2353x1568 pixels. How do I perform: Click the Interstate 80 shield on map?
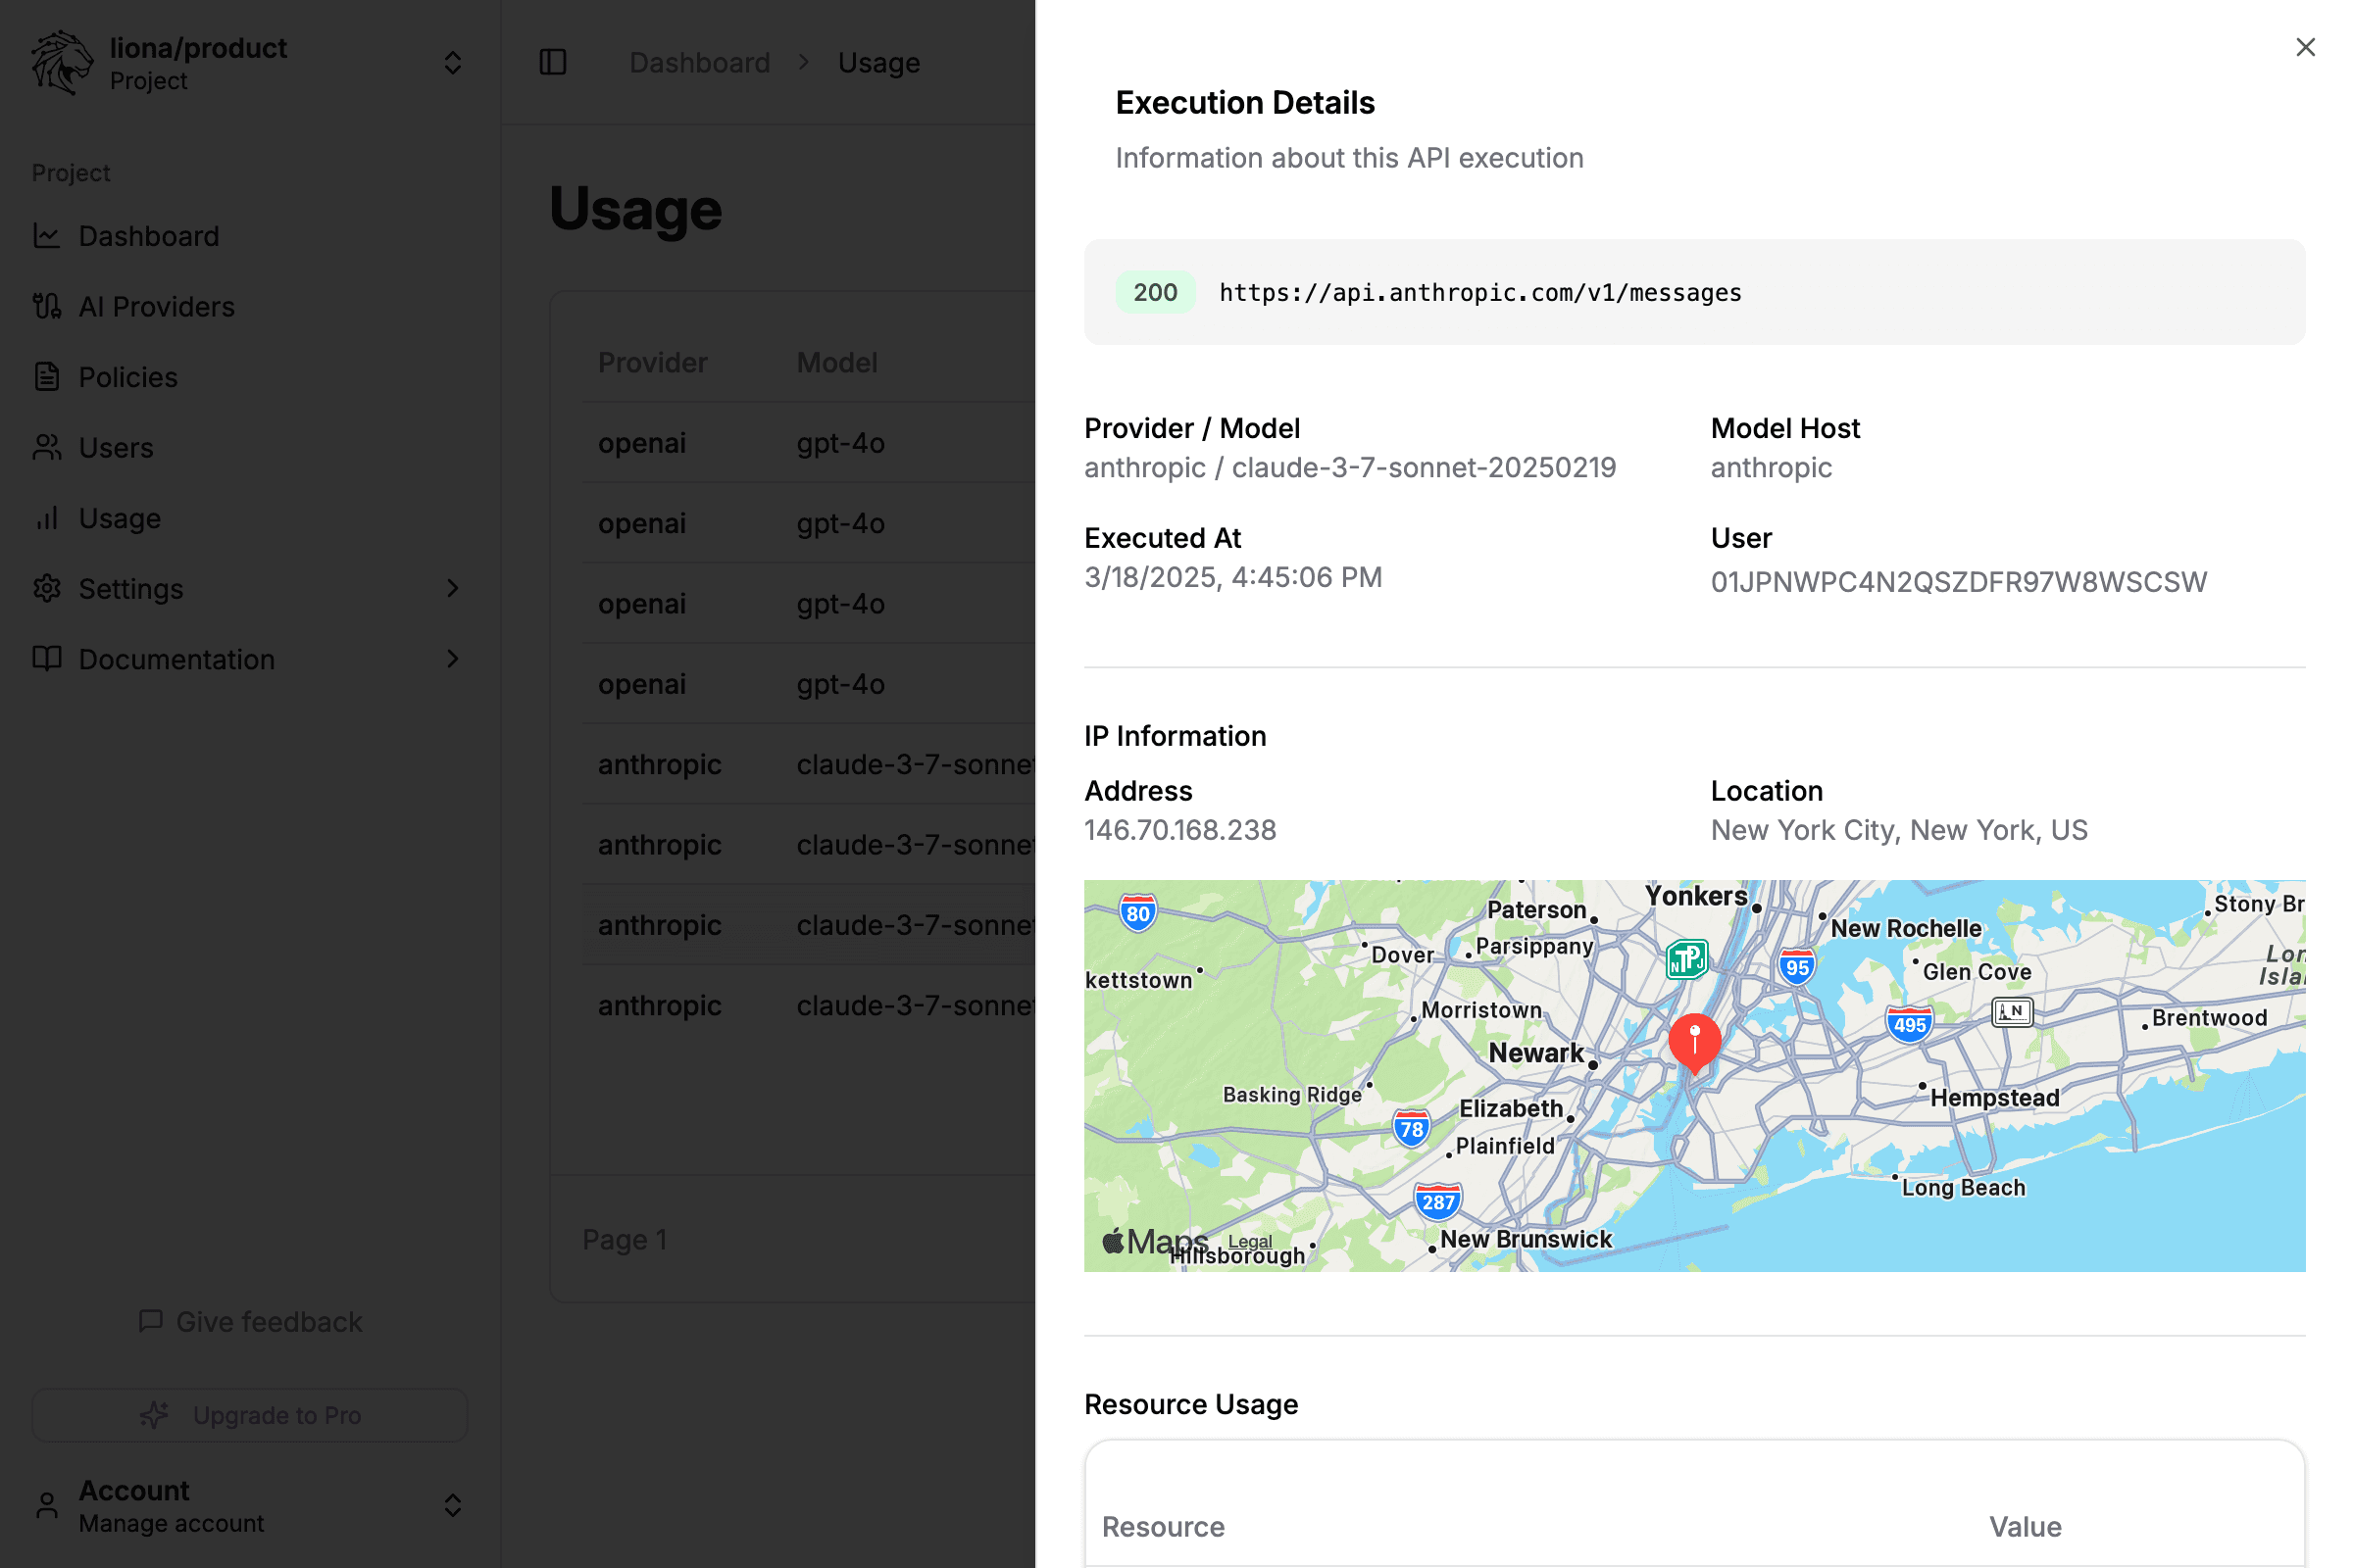[1137, 912]
